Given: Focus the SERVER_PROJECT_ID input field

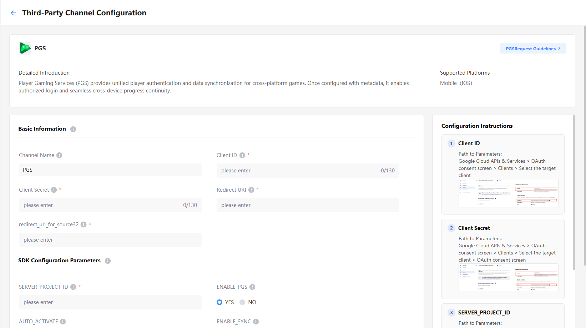Looking at the screenshot, I should tap(110, 302).
